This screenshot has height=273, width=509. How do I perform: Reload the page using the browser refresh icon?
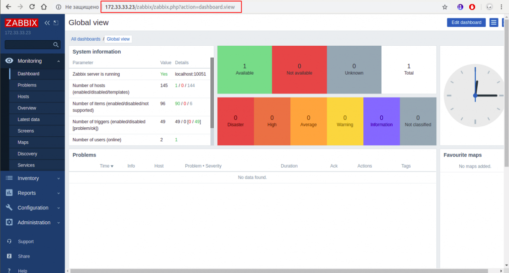[x=32, y=7]
